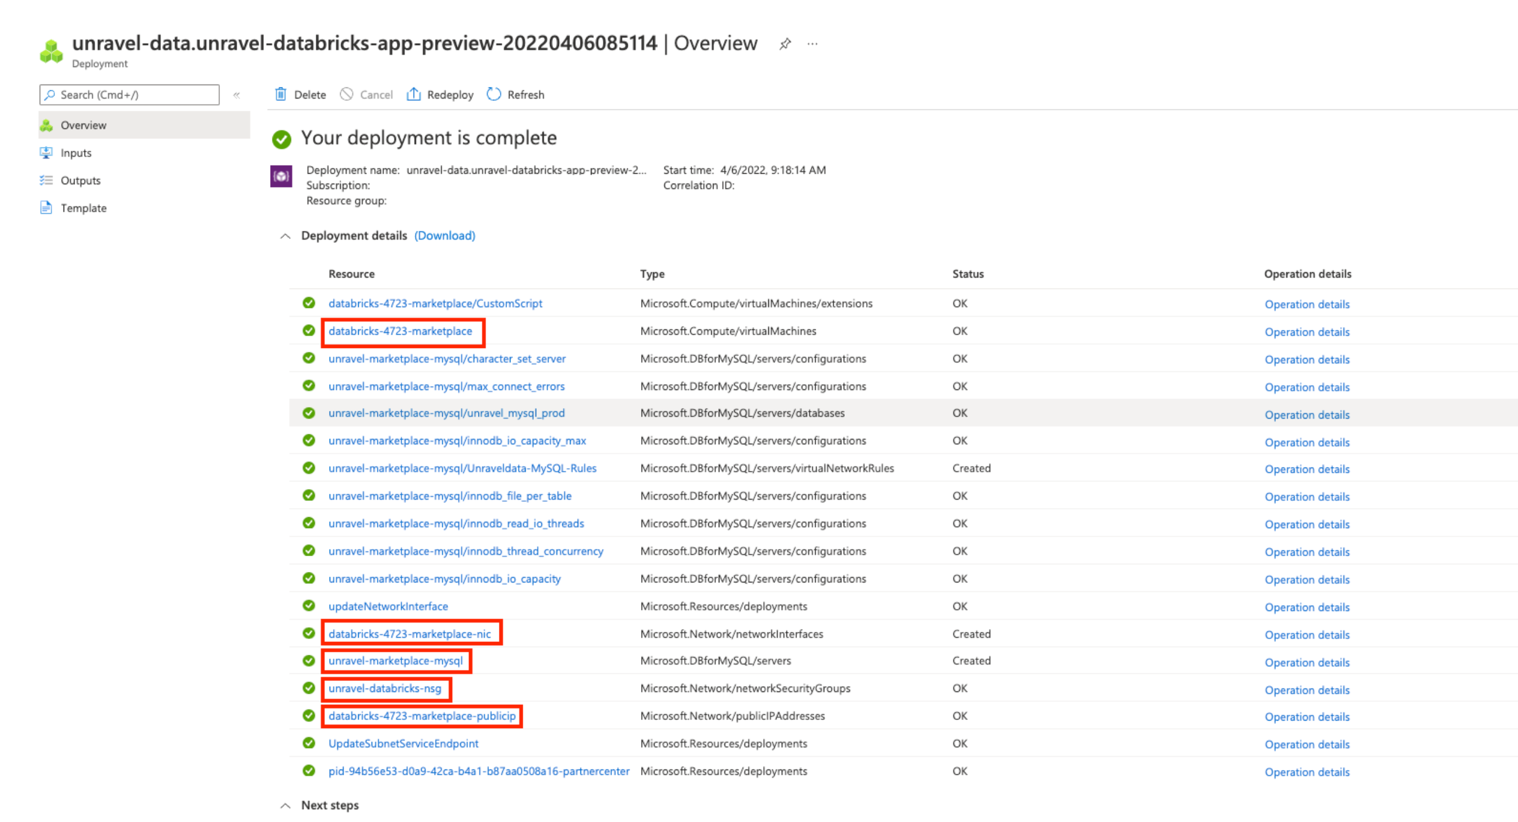Image resolution: width=1518 pixels, height=822 pixels.
Task: Click the Template document icon in sidebar
Action: click(46, 208)
